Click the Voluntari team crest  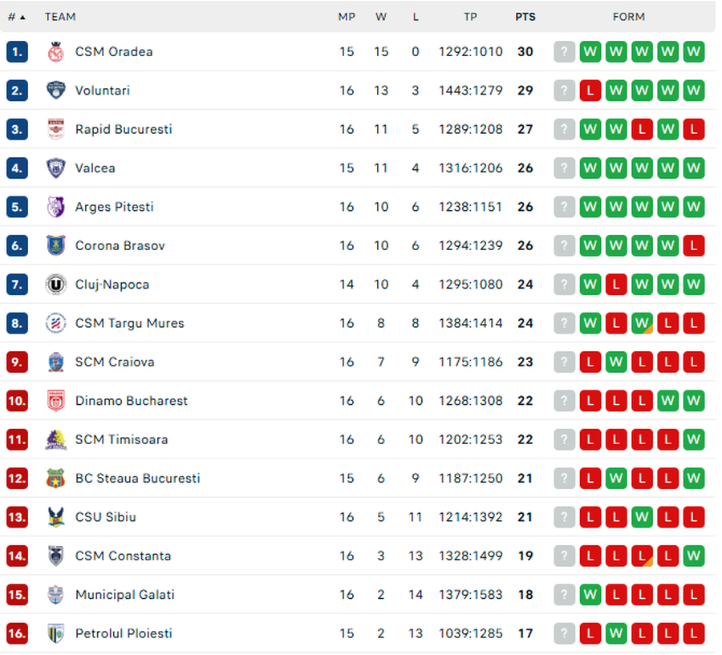coord(55,91)
